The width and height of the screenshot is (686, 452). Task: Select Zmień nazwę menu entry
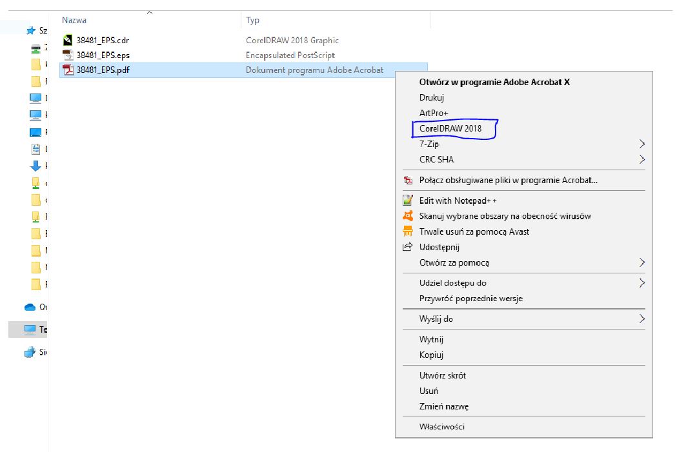[444, 406]
